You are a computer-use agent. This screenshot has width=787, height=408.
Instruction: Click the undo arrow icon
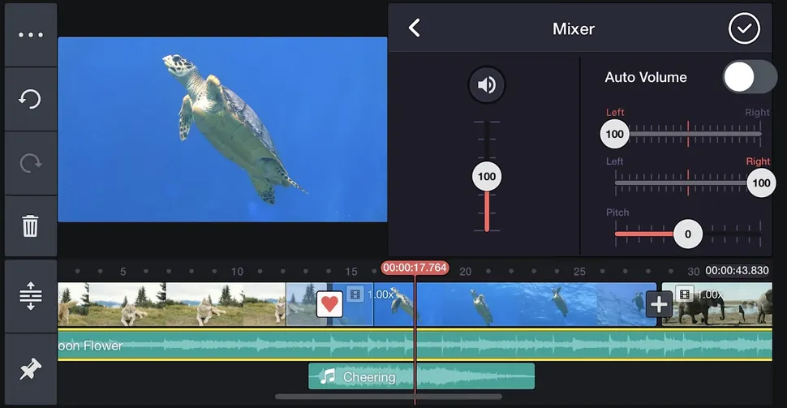point(30,99)
